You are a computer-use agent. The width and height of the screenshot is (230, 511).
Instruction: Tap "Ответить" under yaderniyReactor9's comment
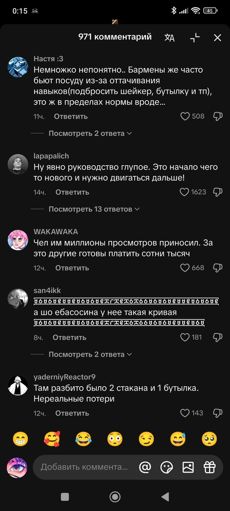click(72, 413)
